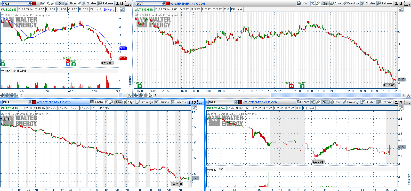Click Share button in 15m chart
The image size is (411, 191).
[x=97, y=102]
